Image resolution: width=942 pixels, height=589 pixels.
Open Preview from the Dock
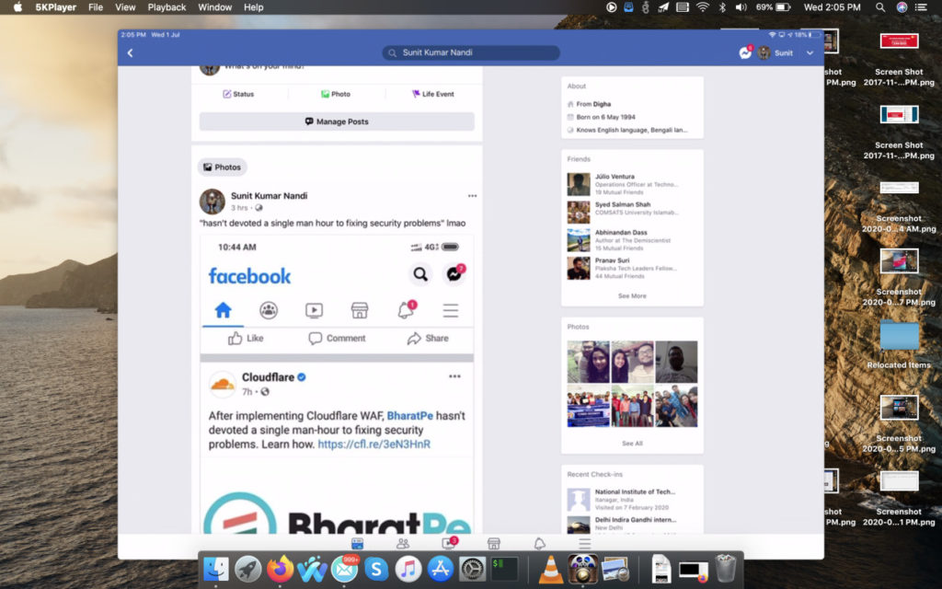pos(615,569)
